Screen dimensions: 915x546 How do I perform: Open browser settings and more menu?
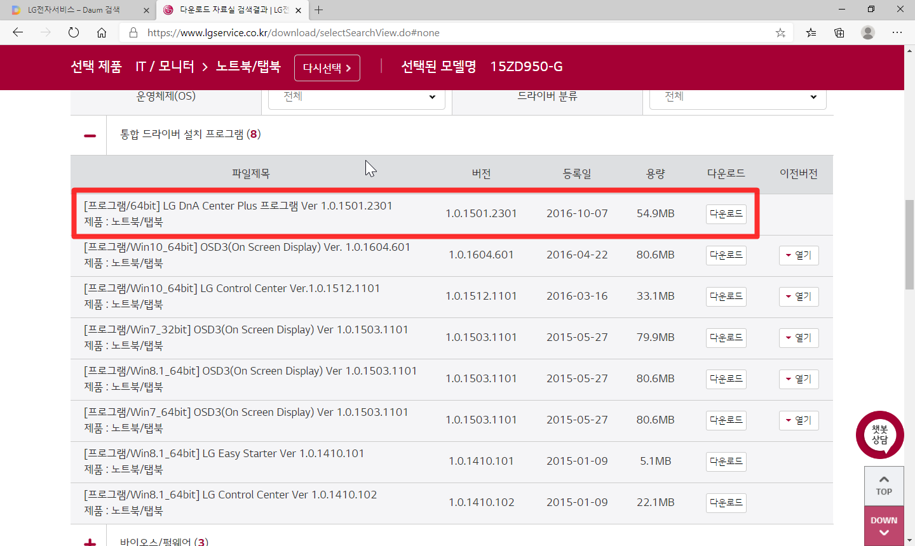tap(897, 32)
